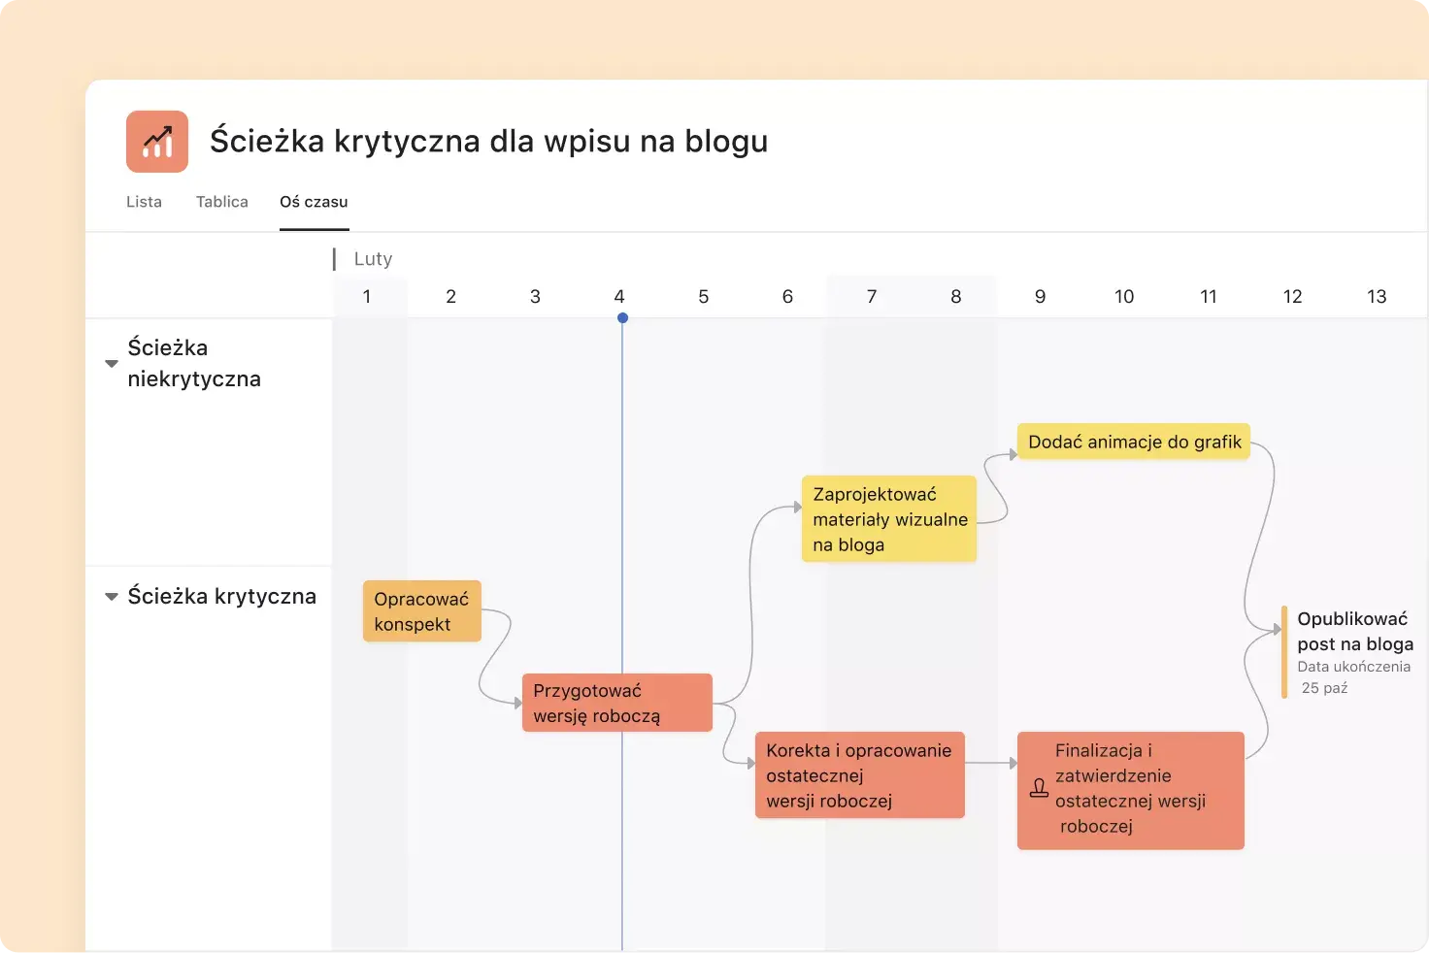Open Finalizacja i zatwierdzenie ostatecznej wersji task
1429x953 pixels.
(1131, 790)
